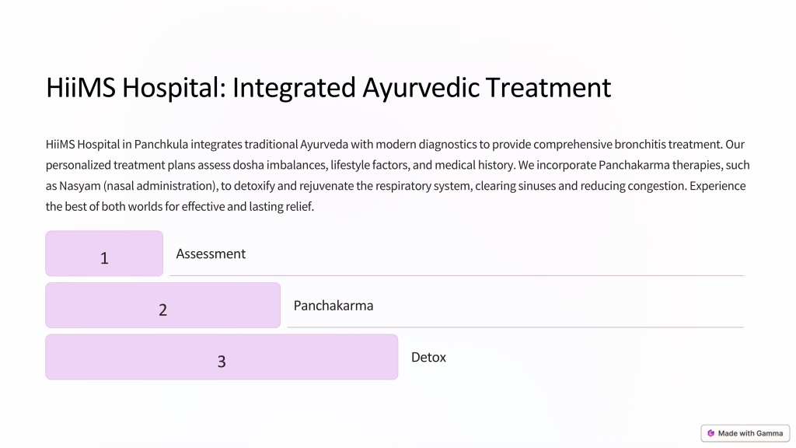The image size is (796, 448).
Task: Select the purple box numbered 3
Action: click(222, 357)
